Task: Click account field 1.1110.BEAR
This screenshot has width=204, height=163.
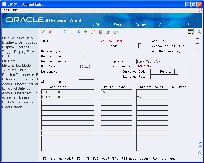Action: (68, 97)
